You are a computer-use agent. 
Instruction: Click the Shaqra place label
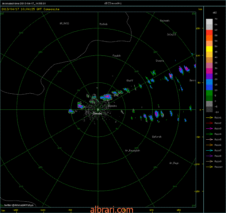tap(160, 61)
